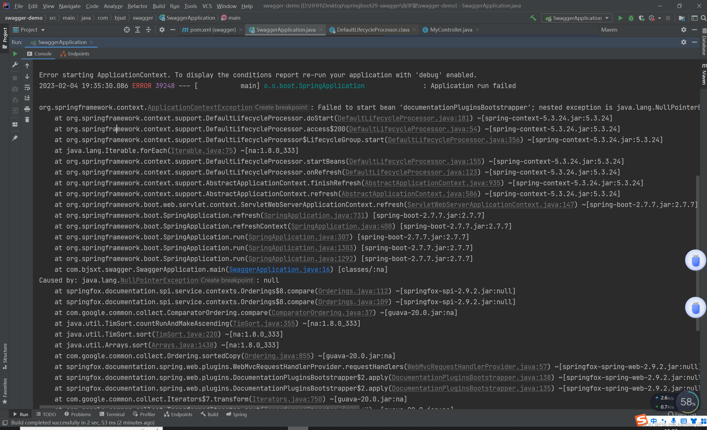The height and width of the screenshot is (430, 707).
Task: Run SwaggerApplication with coverage shield icon
Action: pyautogui.click(x=642, y=18)
